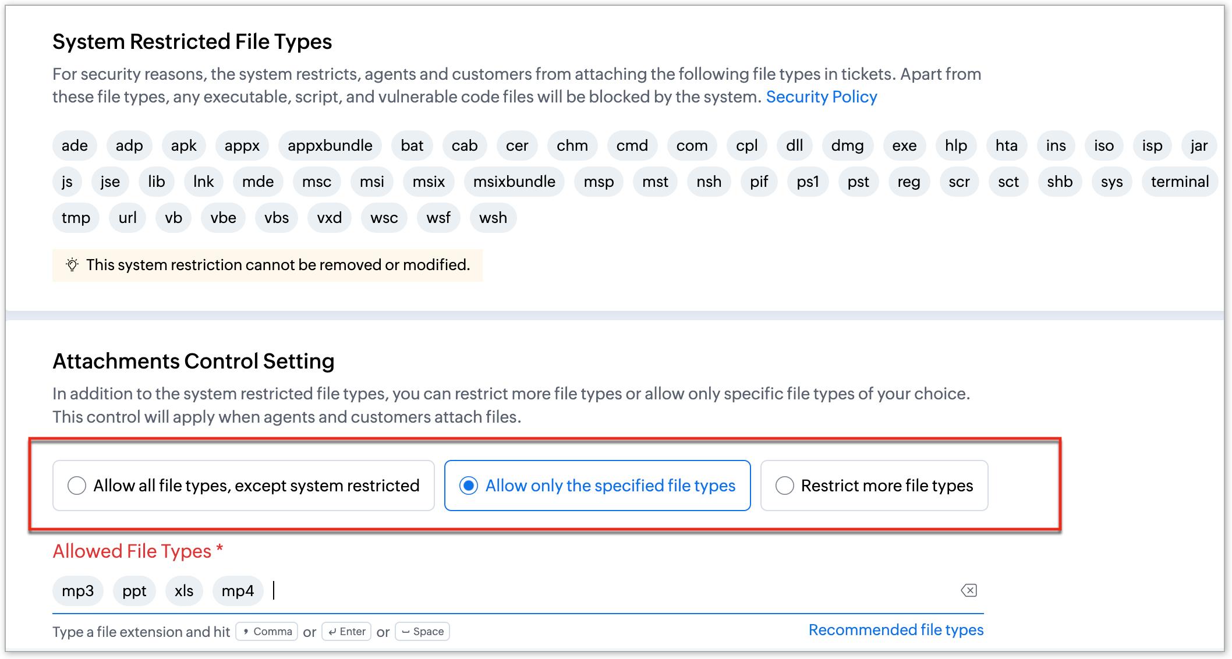This screenshot has height=659, width=1232.
Task: Click the Enter key hint badge
Action: click(x=346, y=632)
